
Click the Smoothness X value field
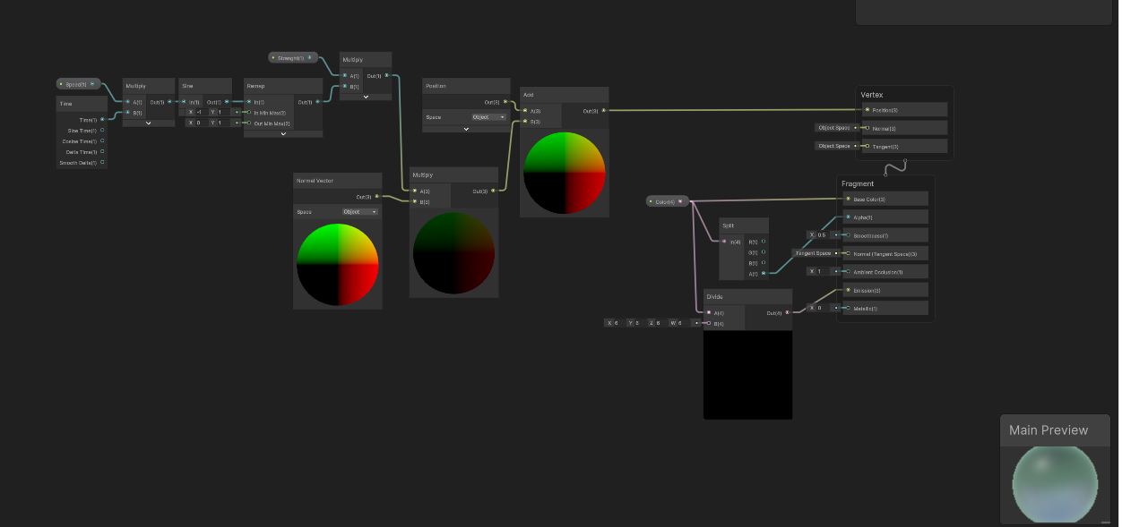click(820, 235)
